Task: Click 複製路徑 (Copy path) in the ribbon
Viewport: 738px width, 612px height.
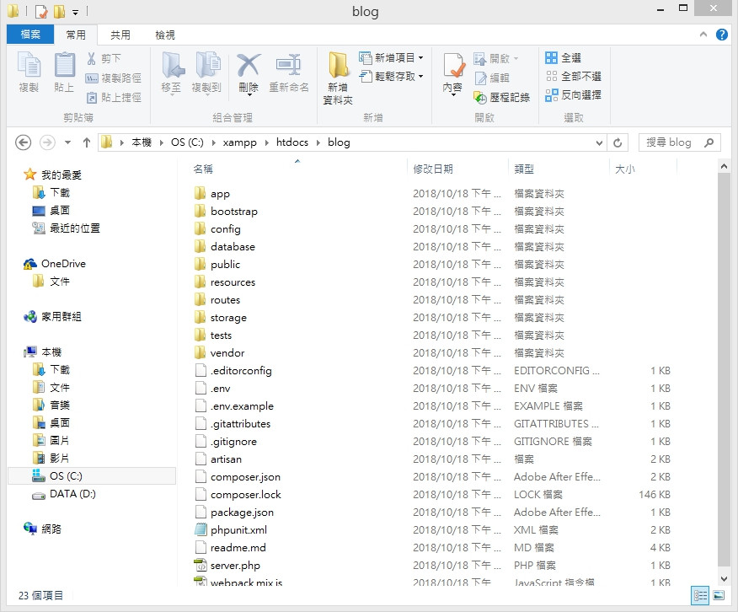Action: 114,78
